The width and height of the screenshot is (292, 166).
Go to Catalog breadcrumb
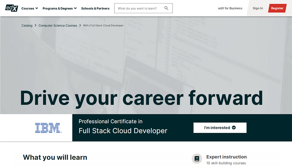tap(27, 26)
